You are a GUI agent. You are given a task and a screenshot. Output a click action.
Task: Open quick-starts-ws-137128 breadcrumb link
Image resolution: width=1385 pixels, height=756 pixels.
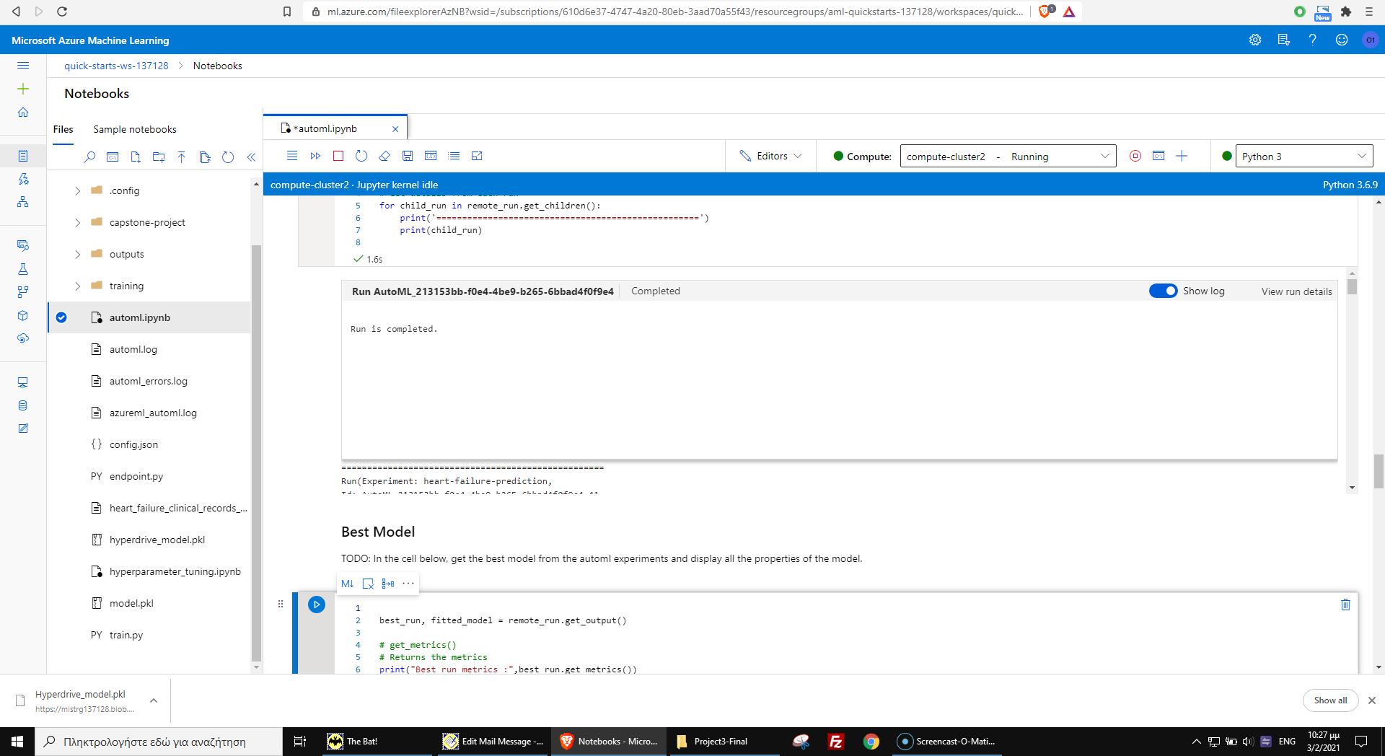(116, 66)
